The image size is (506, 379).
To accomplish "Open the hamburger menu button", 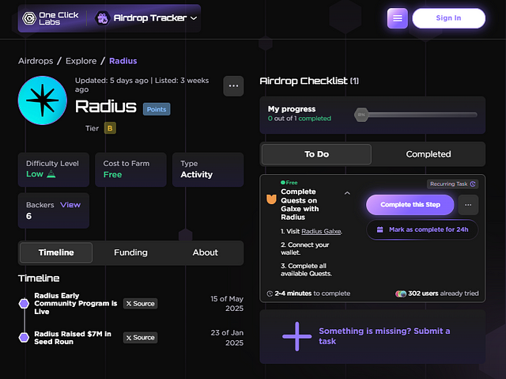I will pyautogui.click(x=397, y=18).
